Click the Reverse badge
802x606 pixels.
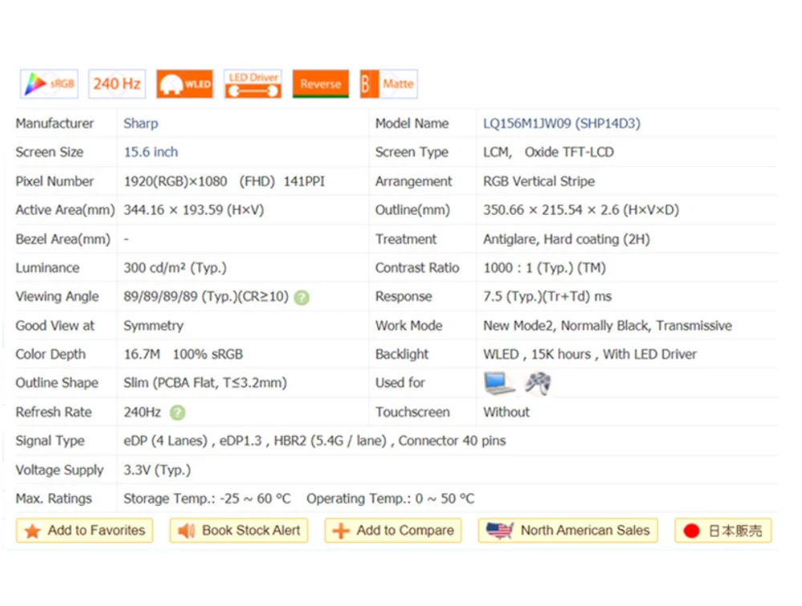tap(321, 84)
